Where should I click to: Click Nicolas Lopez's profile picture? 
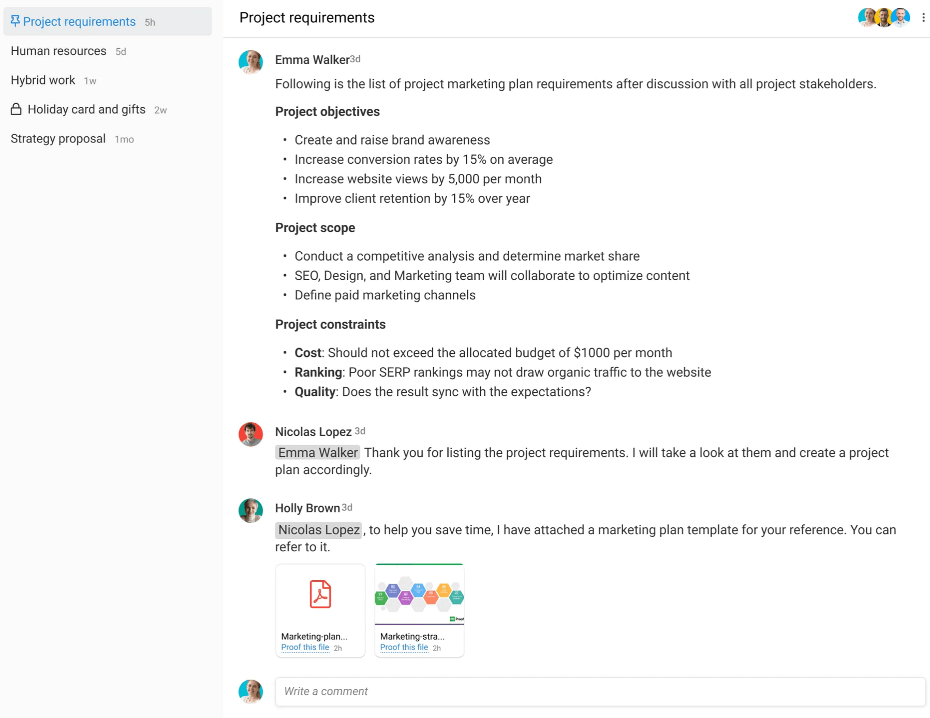click(250, 434)
